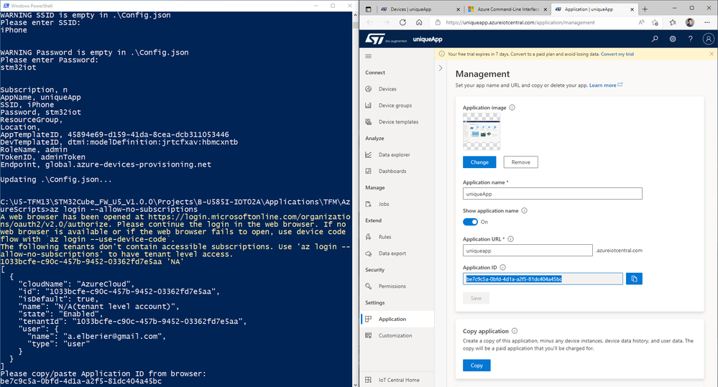Click the Application name field
The image size is (718, 387).
[552, 194]
